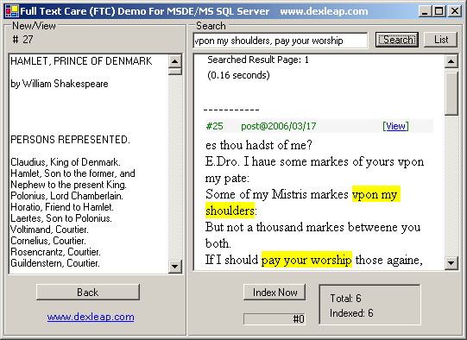Click the "Total: 6" count
Screen dimensions: 467x340
(345, 298)
